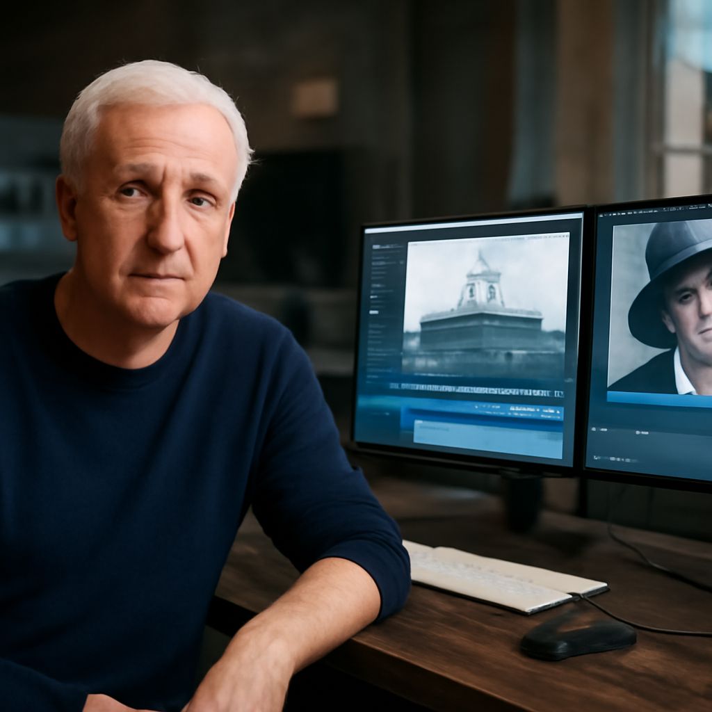Click the light blue panel beneath the timeline
The height and width of the screenshot is (712, 712).
(487, 438)
